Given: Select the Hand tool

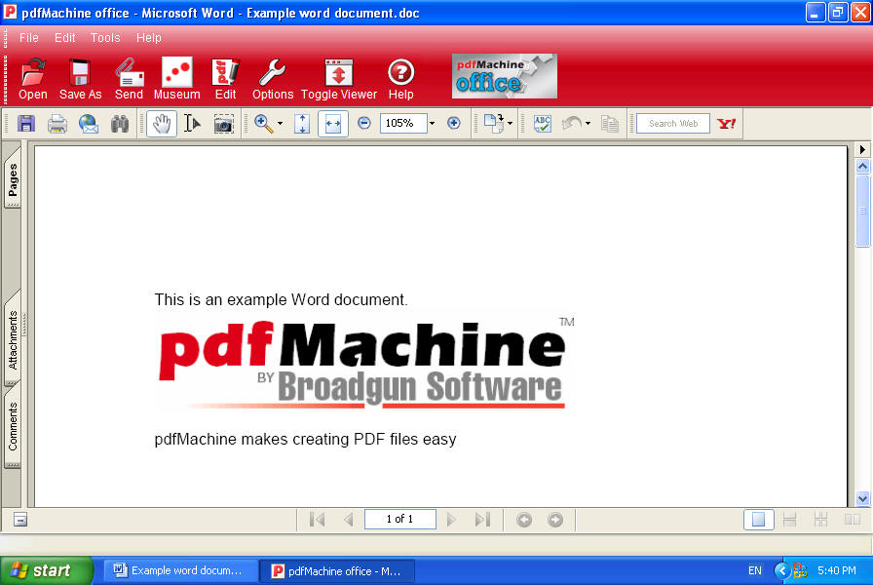Looking at the screenshot, I should (x=161, y=123).
